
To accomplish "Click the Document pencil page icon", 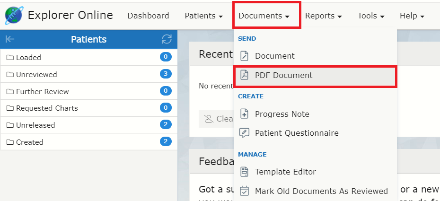I will (x=245, y=56).
